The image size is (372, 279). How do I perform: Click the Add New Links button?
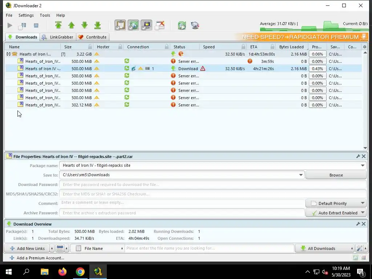tap(27, 248)
